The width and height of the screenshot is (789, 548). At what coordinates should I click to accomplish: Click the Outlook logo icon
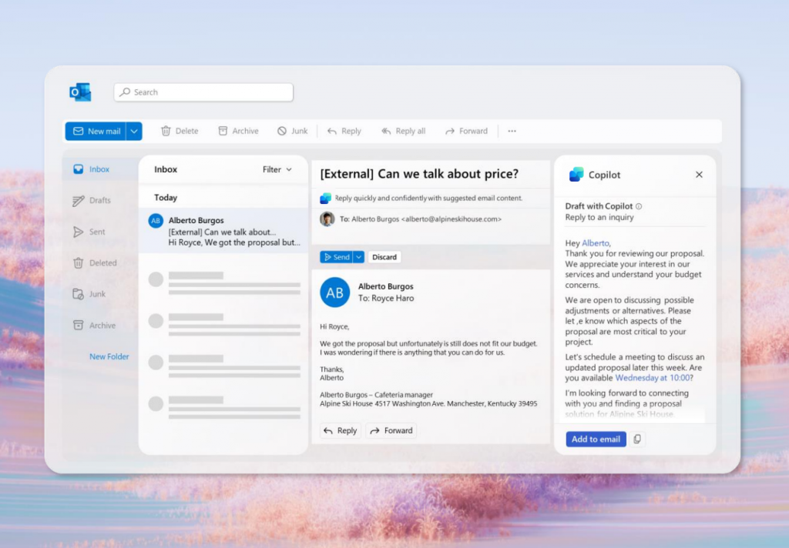pos(80,92)
